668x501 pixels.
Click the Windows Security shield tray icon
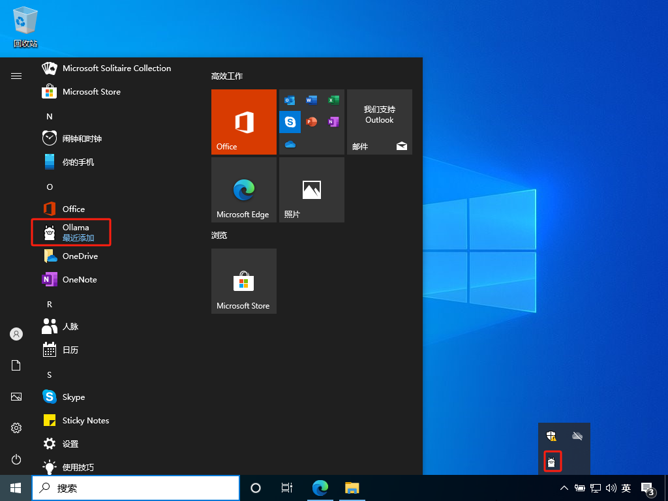(551, 436)
